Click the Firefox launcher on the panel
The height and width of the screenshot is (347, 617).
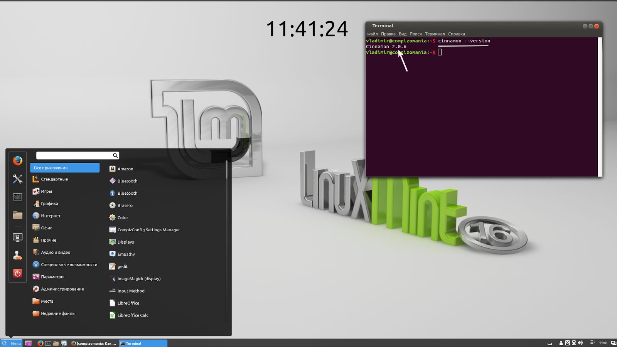(40, 343)
